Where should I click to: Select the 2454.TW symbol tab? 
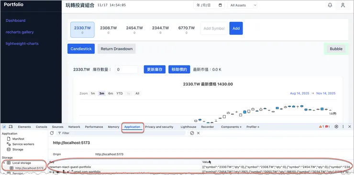(x=134, y=30)
